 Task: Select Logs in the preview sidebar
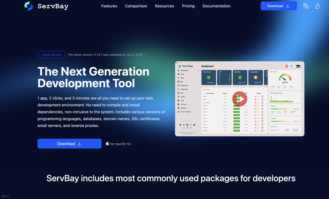click(181, 100)
